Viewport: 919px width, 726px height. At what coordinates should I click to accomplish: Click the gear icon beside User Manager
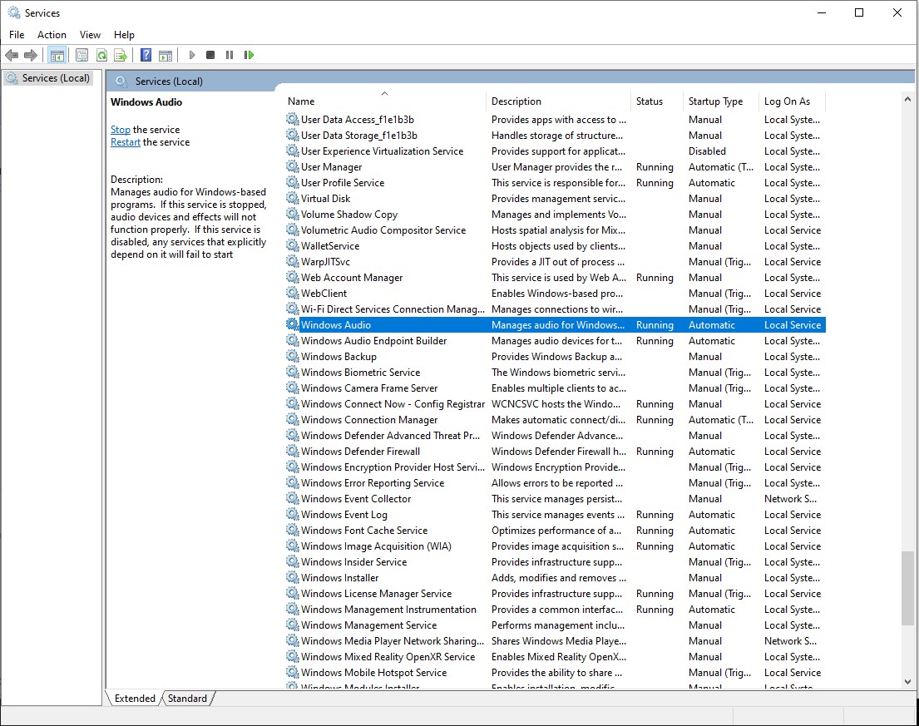(293, 167)
